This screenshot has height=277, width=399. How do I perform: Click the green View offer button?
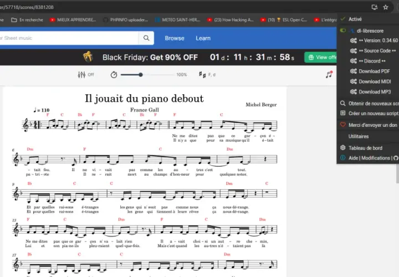(321, 57)
